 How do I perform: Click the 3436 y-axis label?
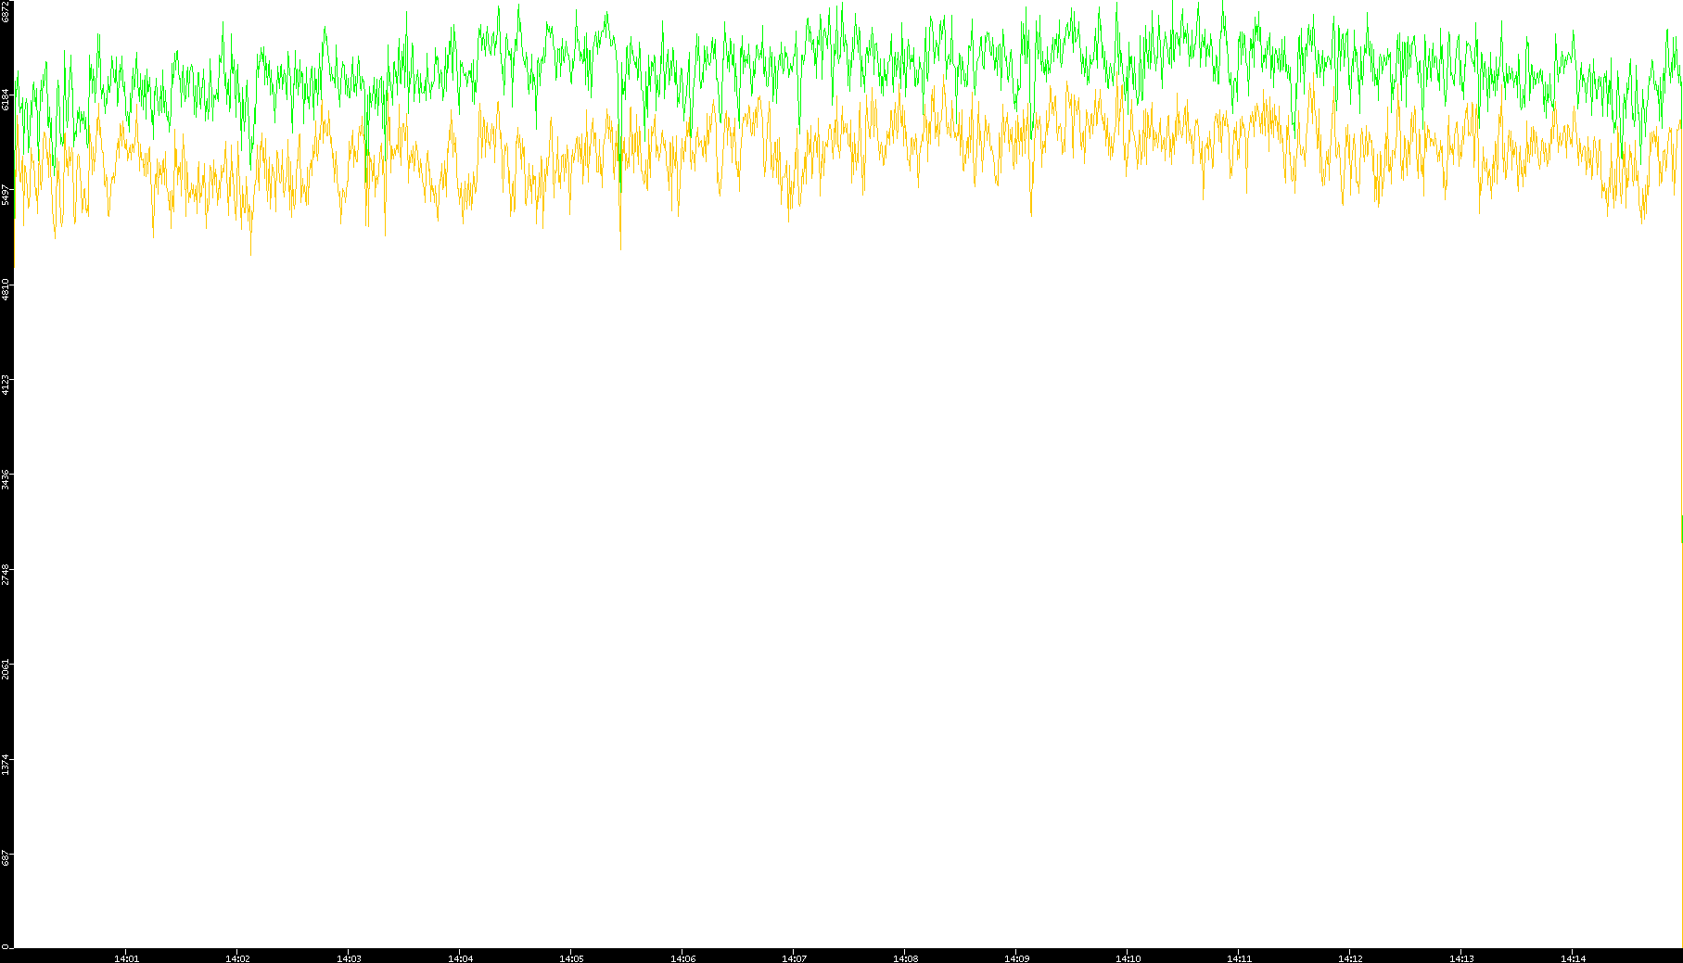pos(6,479)
